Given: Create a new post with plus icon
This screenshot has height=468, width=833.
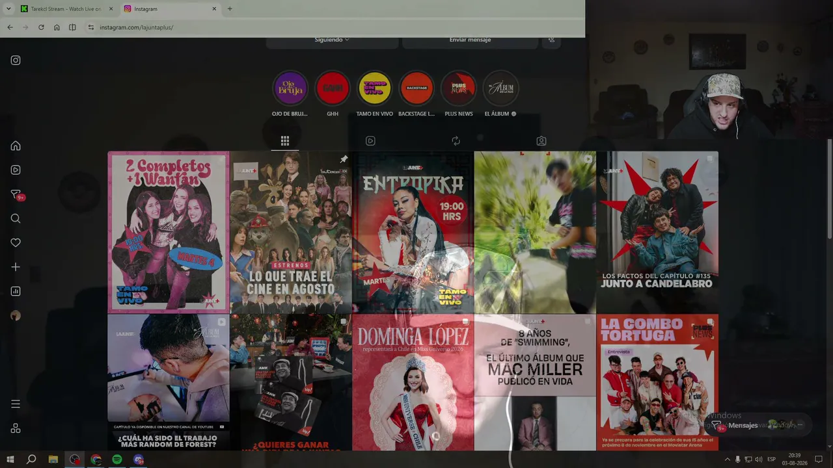Looking at the screenshot, I should pos(16,267).
